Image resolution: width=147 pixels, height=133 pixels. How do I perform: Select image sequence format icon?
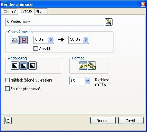[92, 66]
